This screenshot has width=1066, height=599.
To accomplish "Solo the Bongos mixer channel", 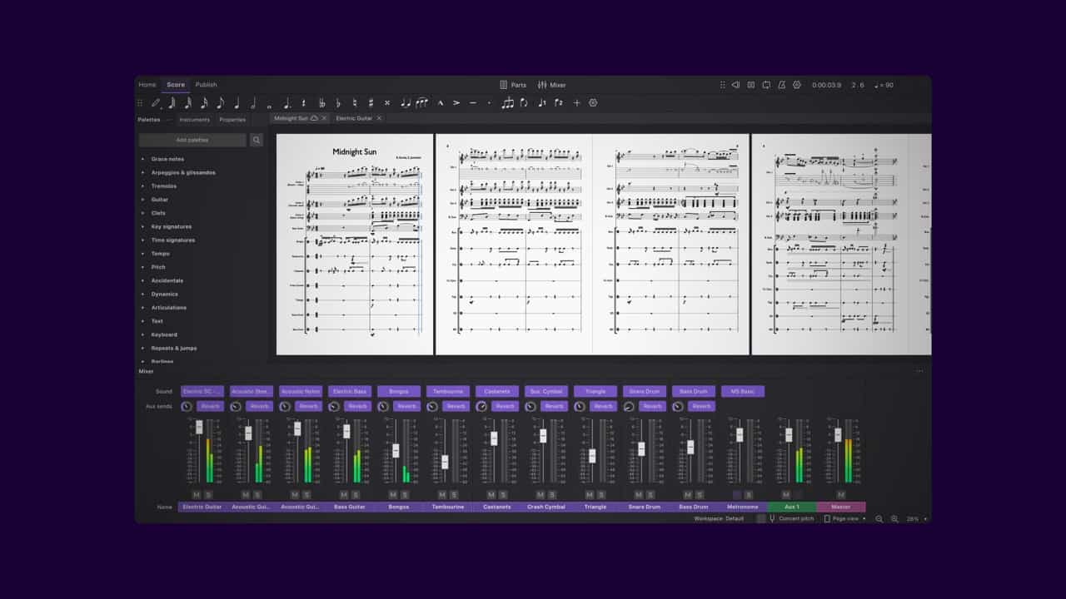I will pos(404,495).
